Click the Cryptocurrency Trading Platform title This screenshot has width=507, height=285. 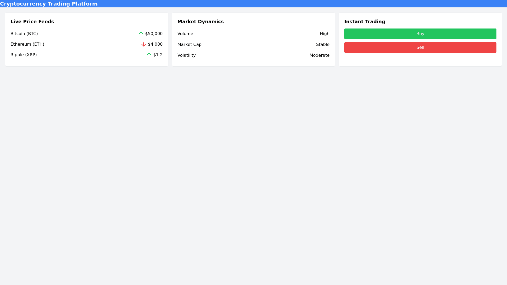[x=49, y=4]
